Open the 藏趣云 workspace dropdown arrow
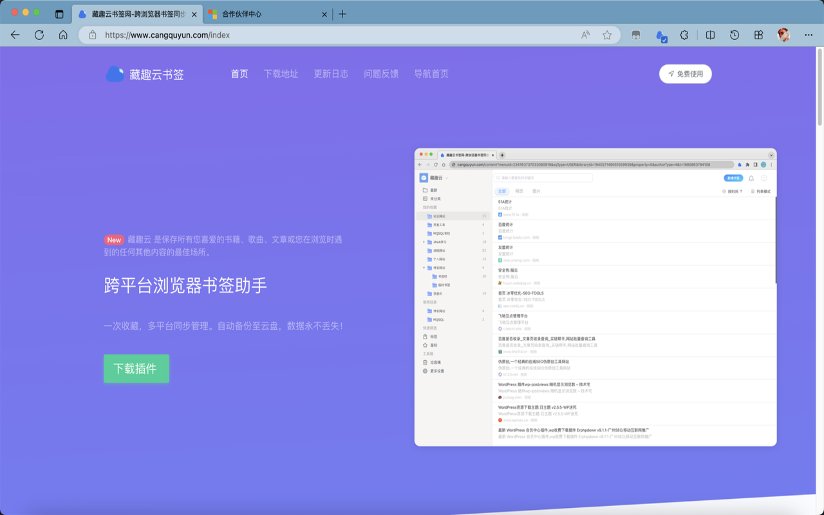824x515 pixels. click(x=446, y=178)
